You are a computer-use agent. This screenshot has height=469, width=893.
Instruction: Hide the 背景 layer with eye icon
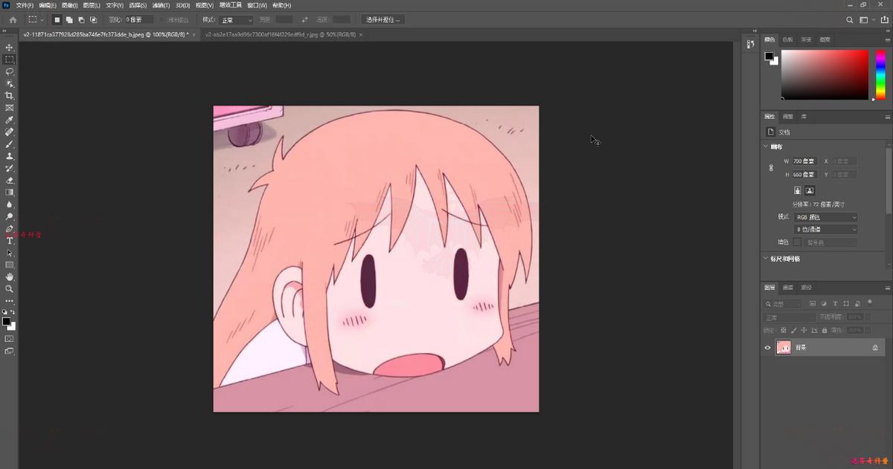click(x=768, y=347)
